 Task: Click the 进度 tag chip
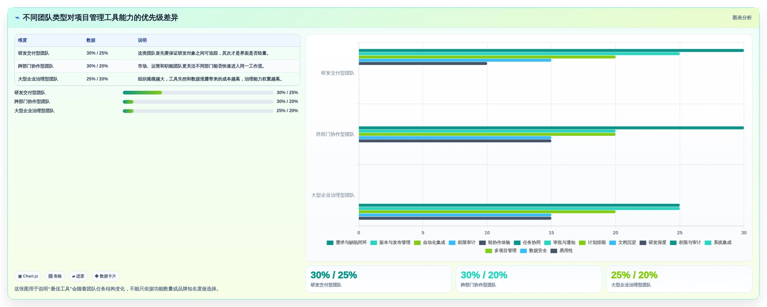[x=78, y=276]
